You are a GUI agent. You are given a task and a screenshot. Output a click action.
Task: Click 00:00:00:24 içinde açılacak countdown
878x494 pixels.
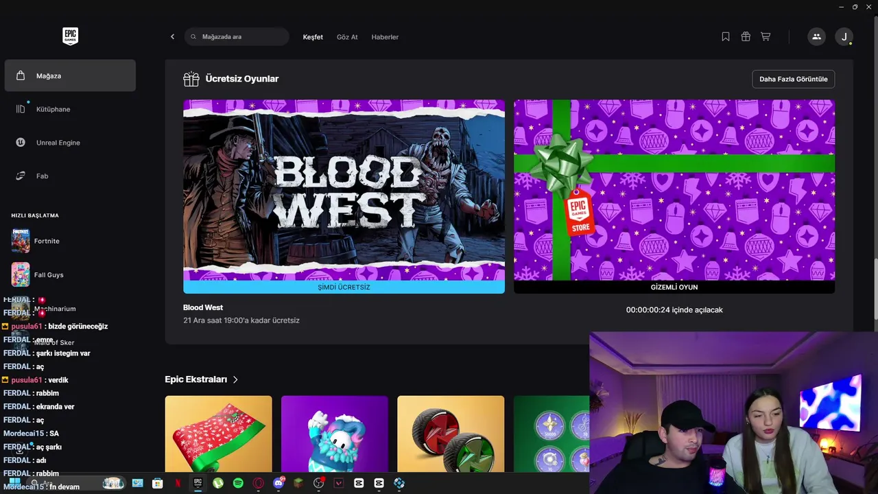pos(674,310)
